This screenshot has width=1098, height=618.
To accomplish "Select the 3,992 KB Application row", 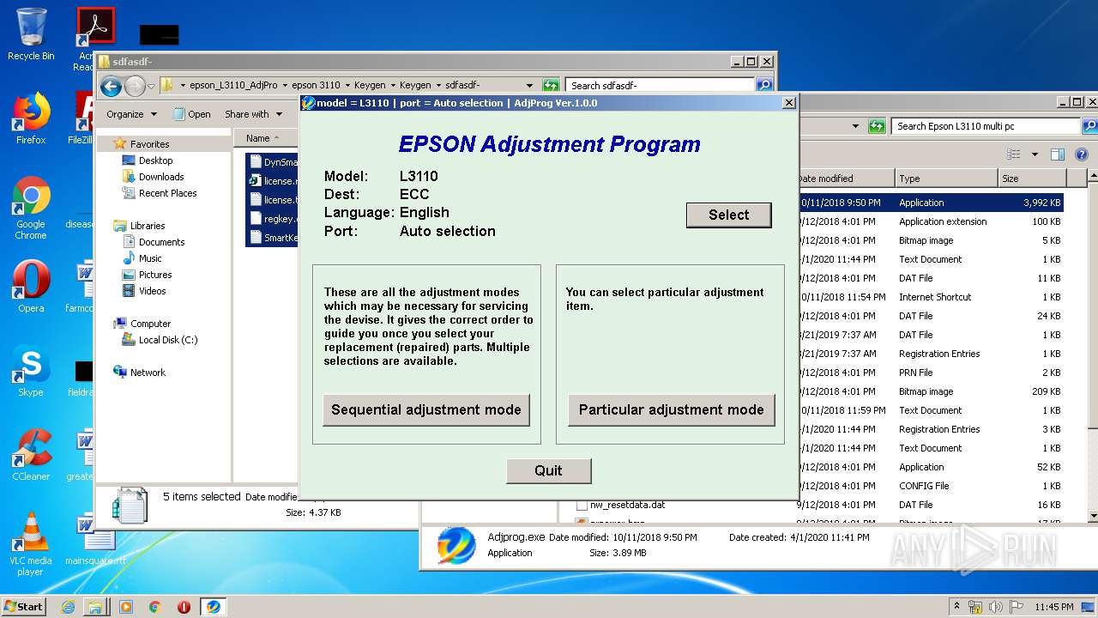I will coord(930,203).
